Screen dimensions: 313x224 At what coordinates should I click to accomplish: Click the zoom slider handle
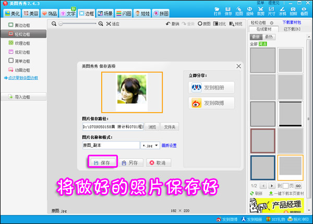point(61,24)
